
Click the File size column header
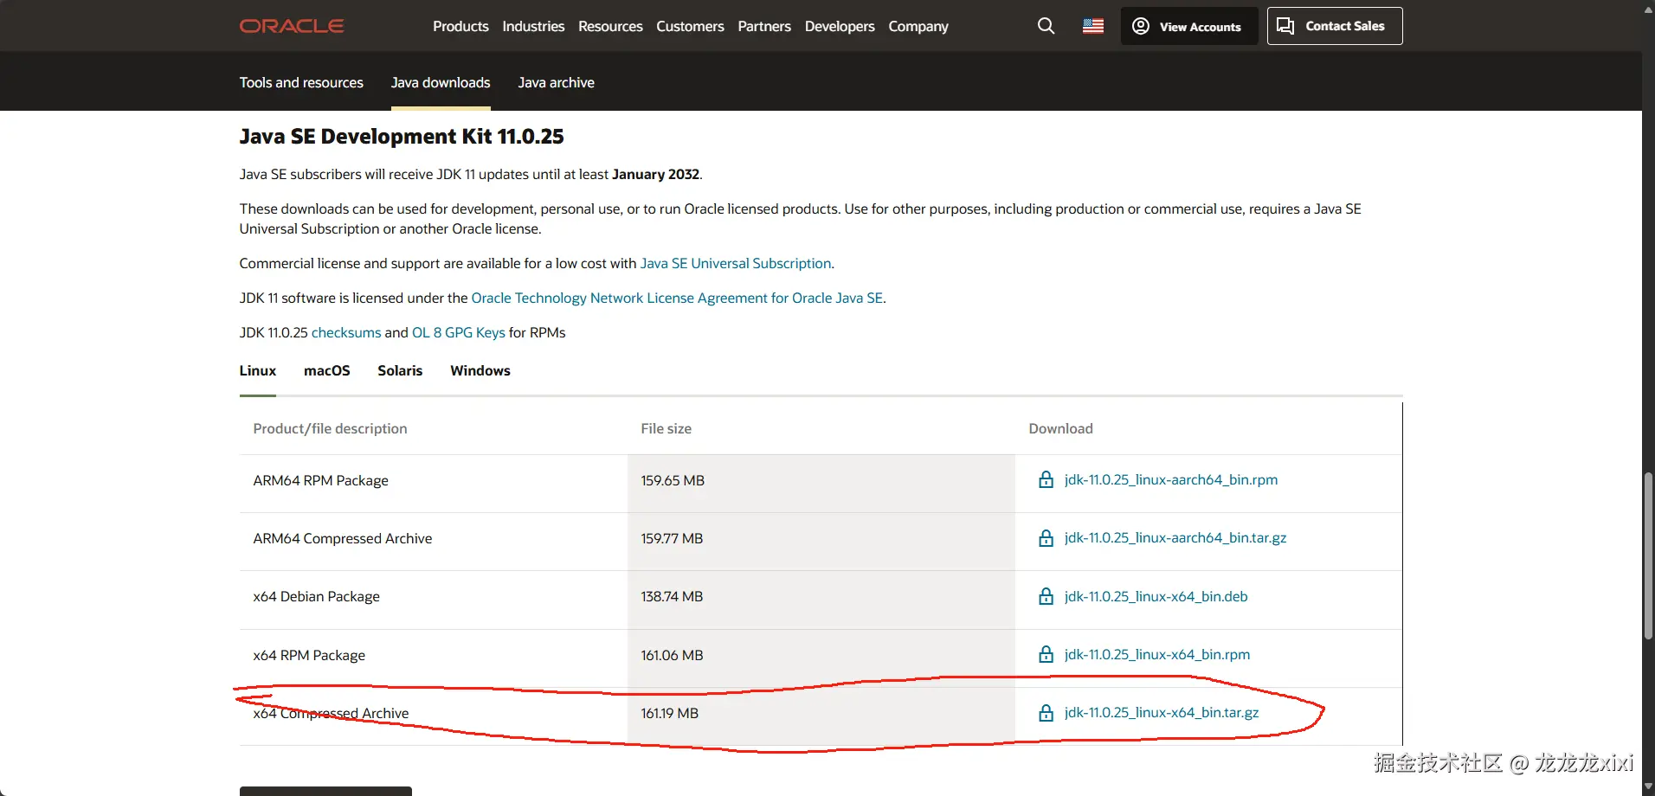coord(666,428)
